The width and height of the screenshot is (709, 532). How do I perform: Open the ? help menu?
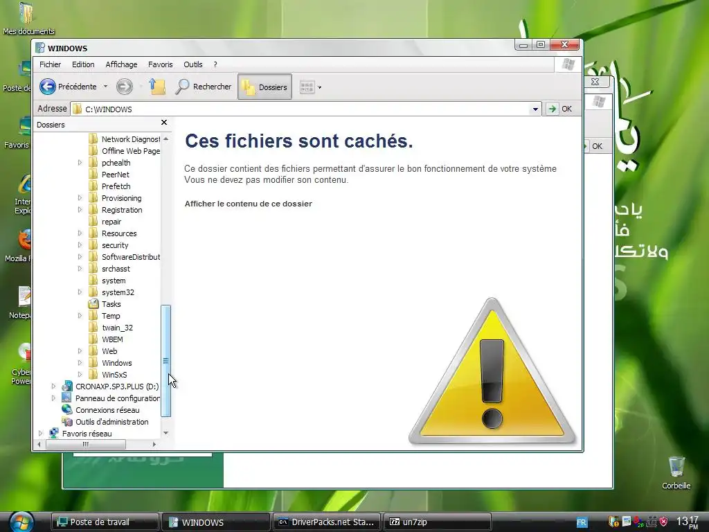click(x=215, y=64)
